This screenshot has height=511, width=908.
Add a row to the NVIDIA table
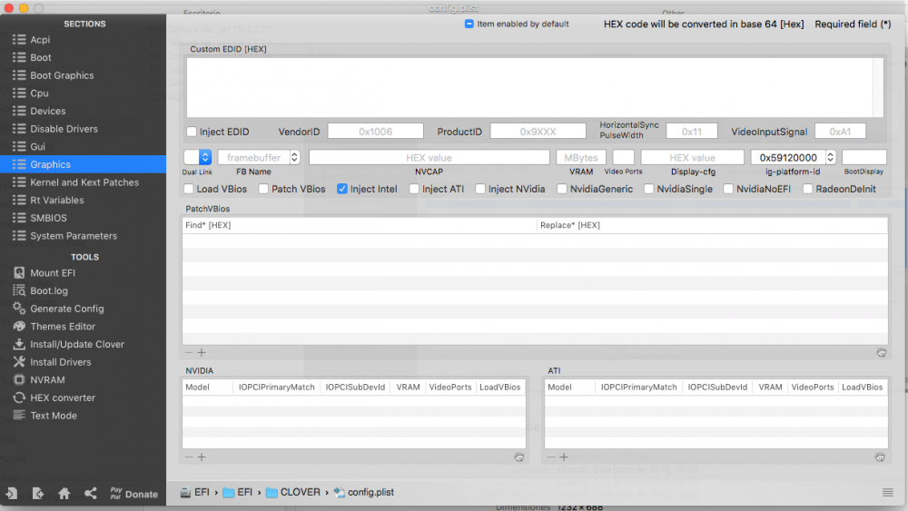click(202, 457)
